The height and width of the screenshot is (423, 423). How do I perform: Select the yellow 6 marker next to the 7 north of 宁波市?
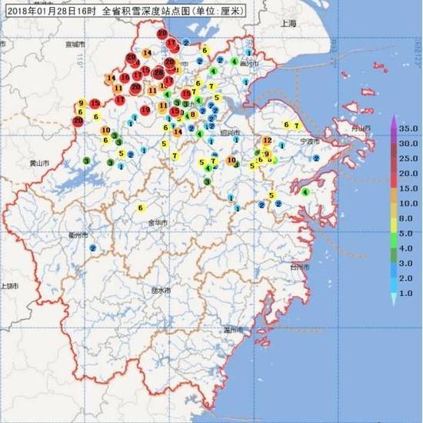(287, 125)
